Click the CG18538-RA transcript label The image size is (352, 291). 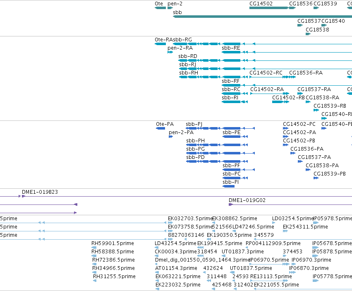click(322, 98)
